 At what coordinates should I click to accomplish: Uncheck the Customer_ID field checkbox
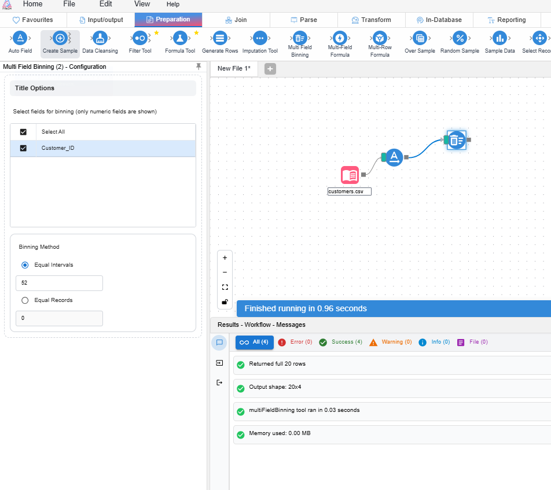(24, 148)
